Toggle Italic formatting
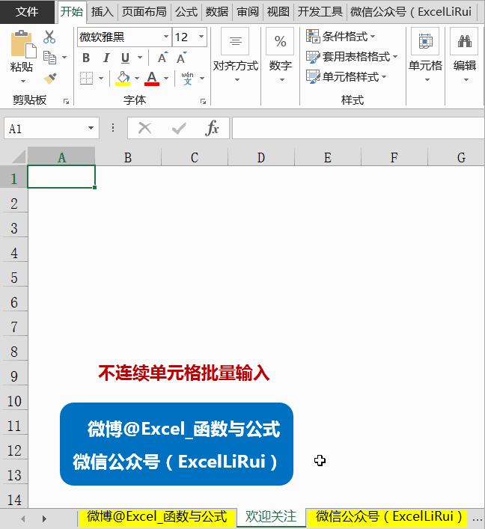 click(106, 58)
